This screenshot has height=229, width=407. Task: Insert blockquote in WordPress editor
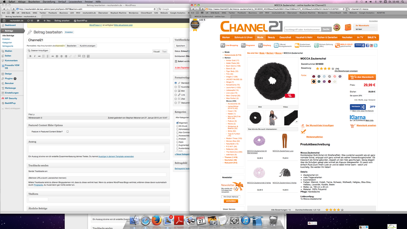(x=53, y=56)
